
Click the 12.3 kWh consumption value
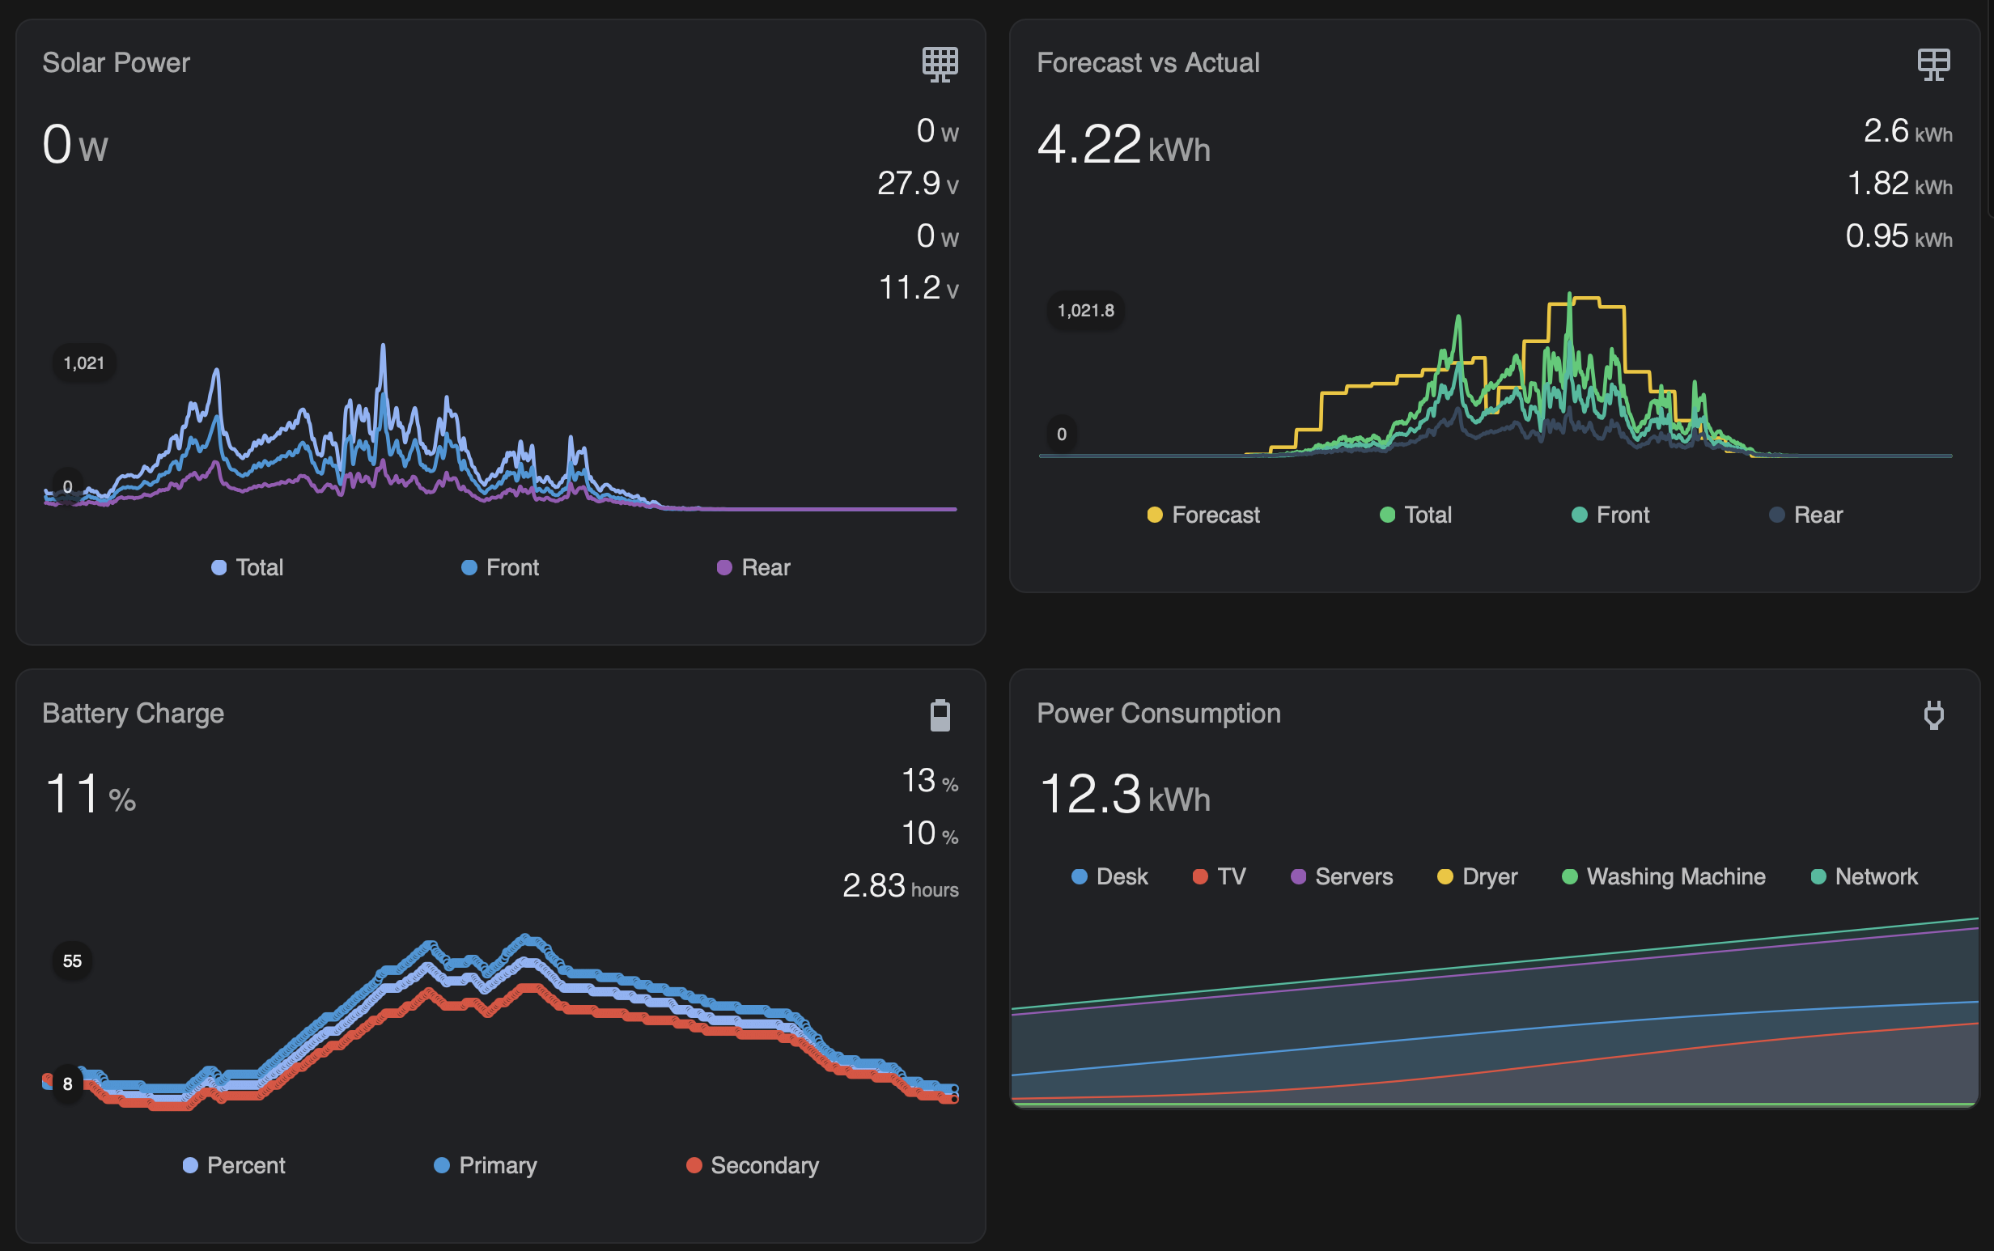tap(1123, 794)
